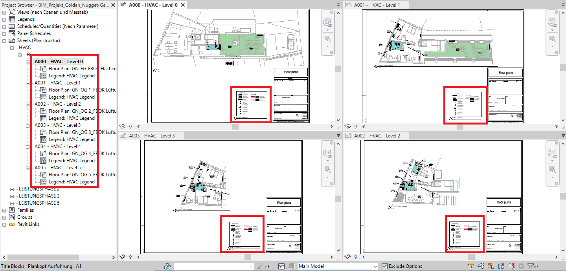
Task: Expand the Groups node
Action: pos(4,217)
